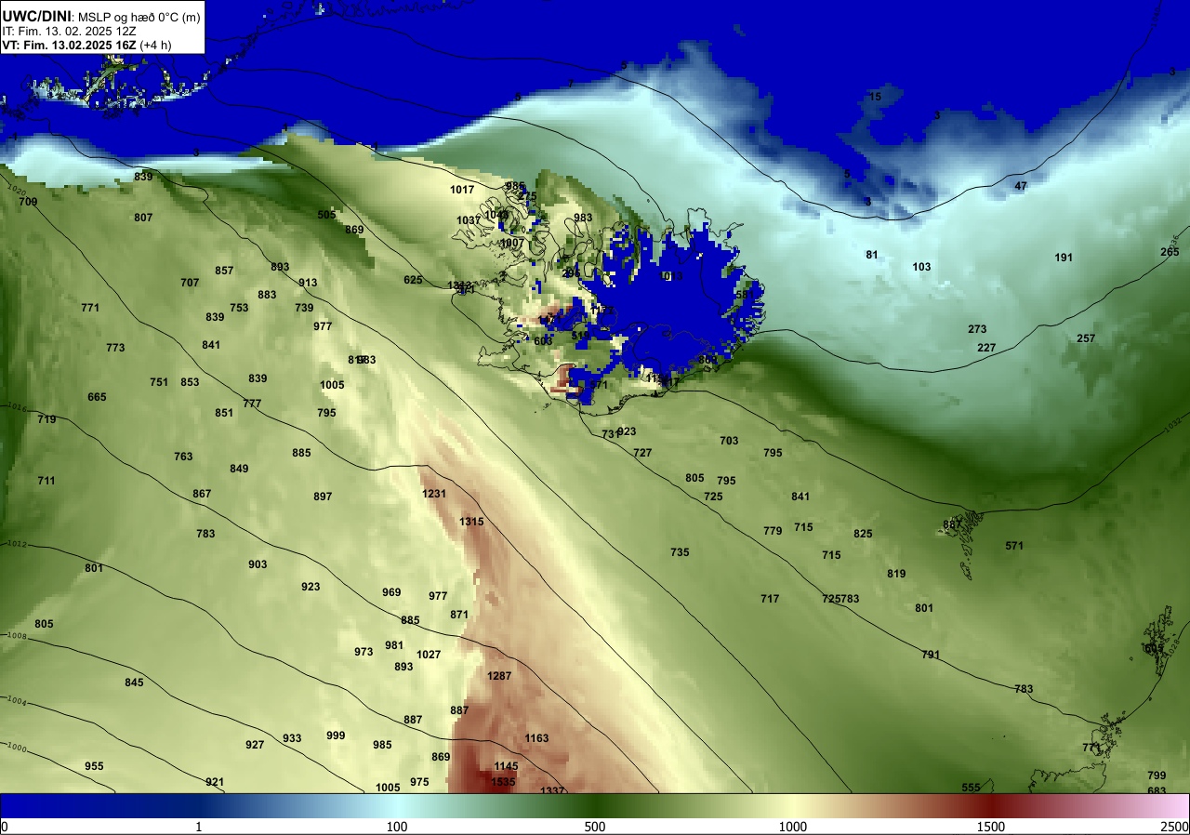Click the map value 505
The height and width of the screenshot is (835, 1190).
pos(326,215)
